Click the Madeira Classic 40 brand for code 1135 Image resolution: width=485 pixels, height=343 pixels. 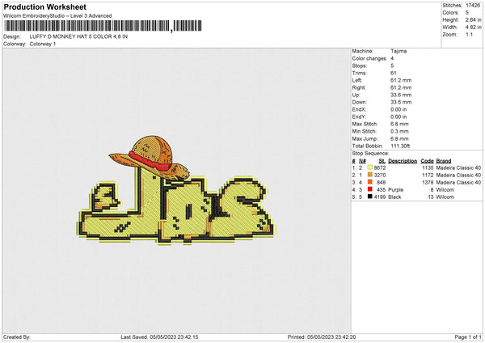click(x=458, y=167)
